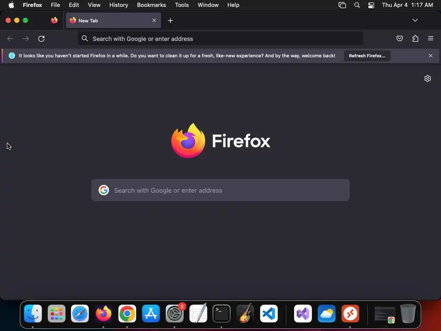441x331 pixels.
Task: Open the Weather app from Dock
Action: (x=326, y=313)
